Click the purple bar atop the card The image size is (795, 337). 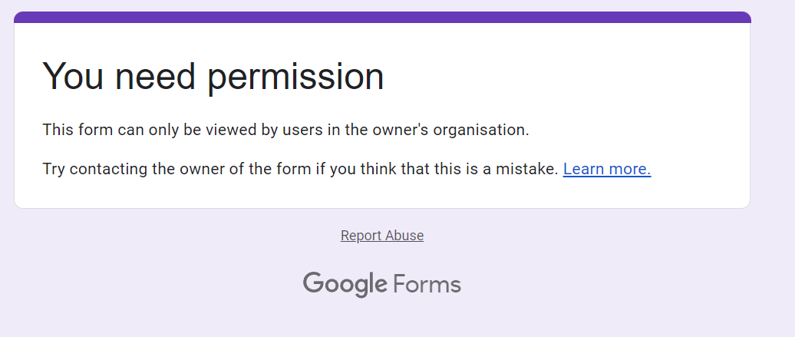coord(382,17)
